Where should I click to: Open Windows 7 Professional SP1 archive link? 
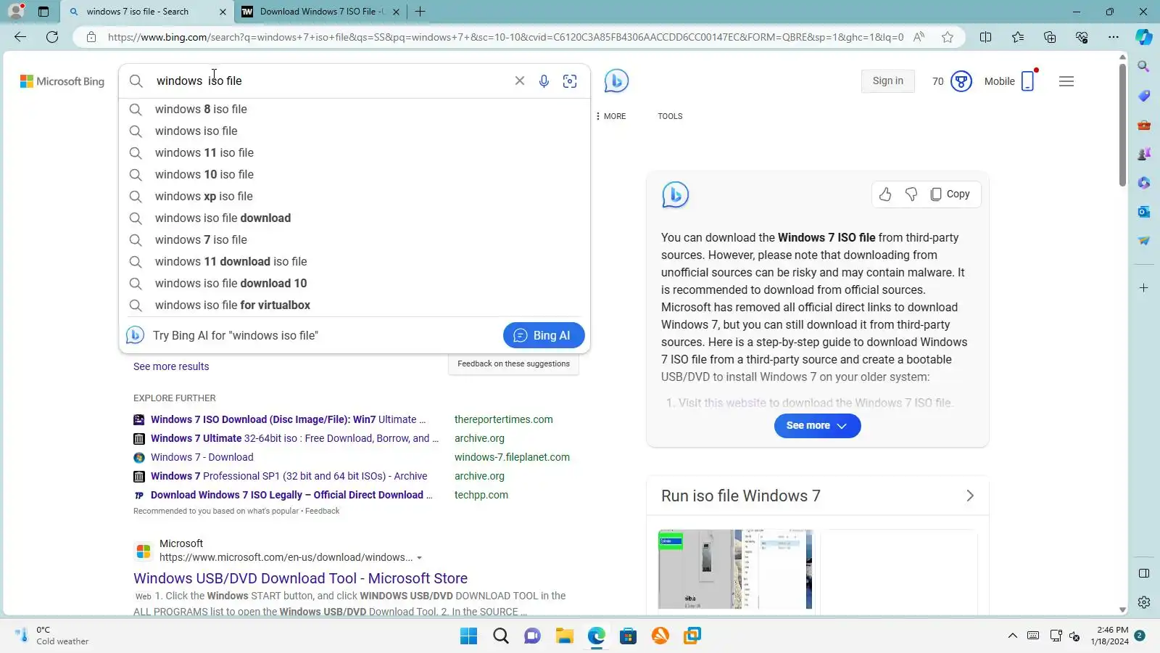pos(289,476)
